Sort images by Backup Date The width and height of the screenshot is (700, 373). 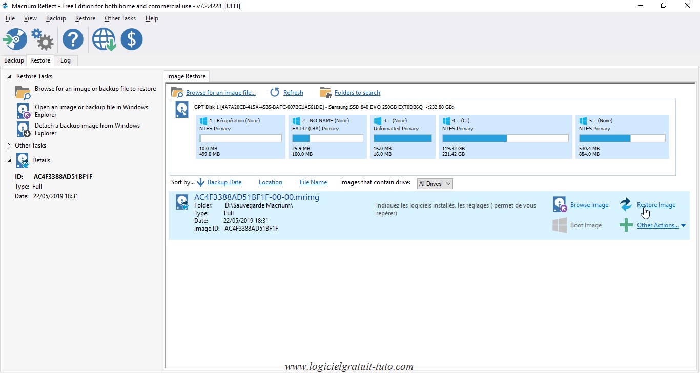[224, 182]
